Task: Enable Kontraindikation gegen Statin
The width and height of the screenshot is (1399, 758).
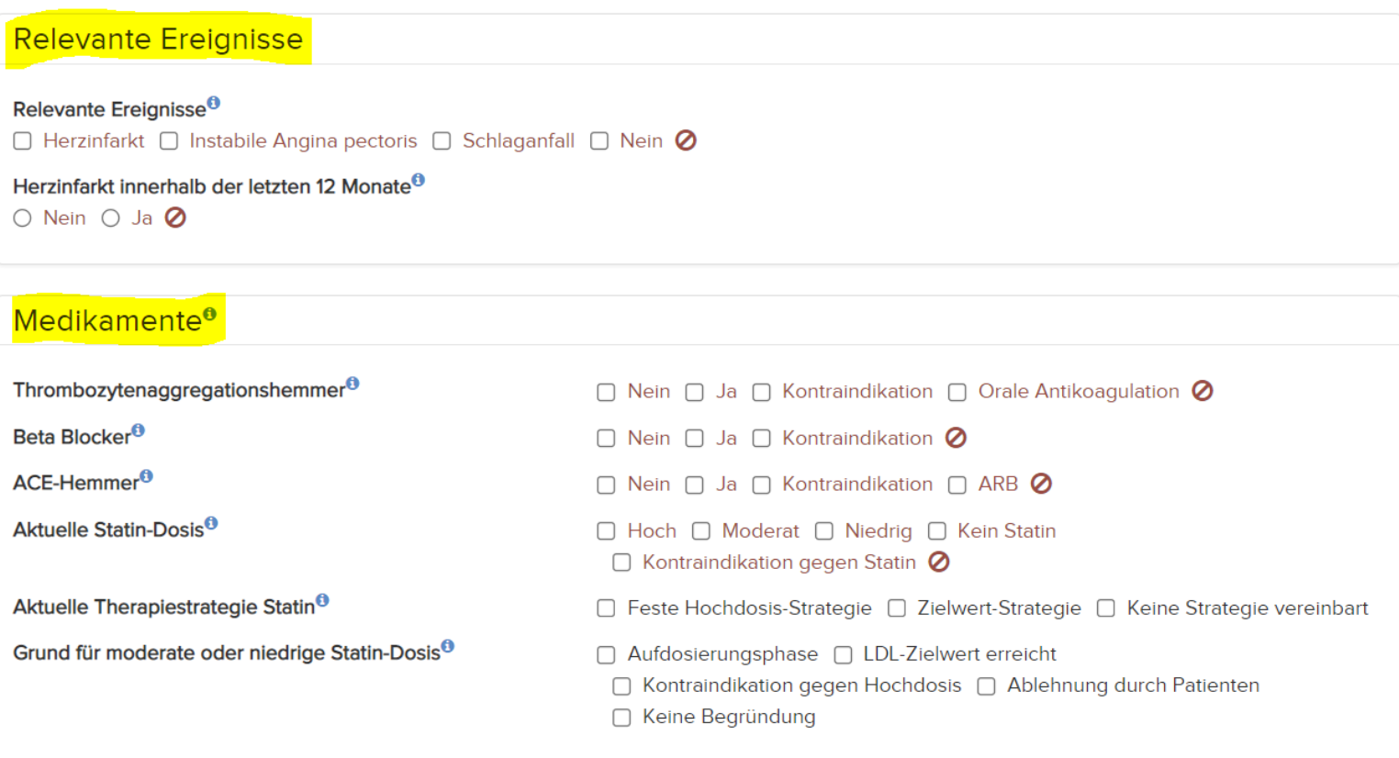Action: pos(621,561)
